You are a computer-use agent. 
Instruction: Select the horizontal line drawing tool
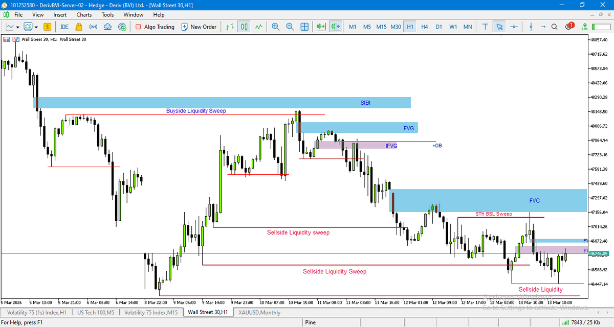[x=543, y=27]
